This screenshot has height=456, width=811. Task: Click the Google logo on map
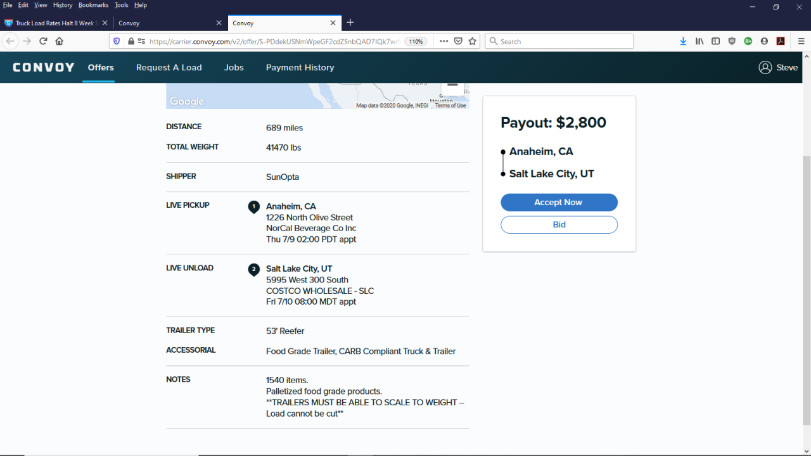point(186,101)
